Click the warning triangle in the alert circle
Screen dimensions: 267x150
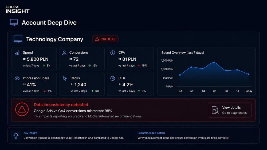coord(22,109)
